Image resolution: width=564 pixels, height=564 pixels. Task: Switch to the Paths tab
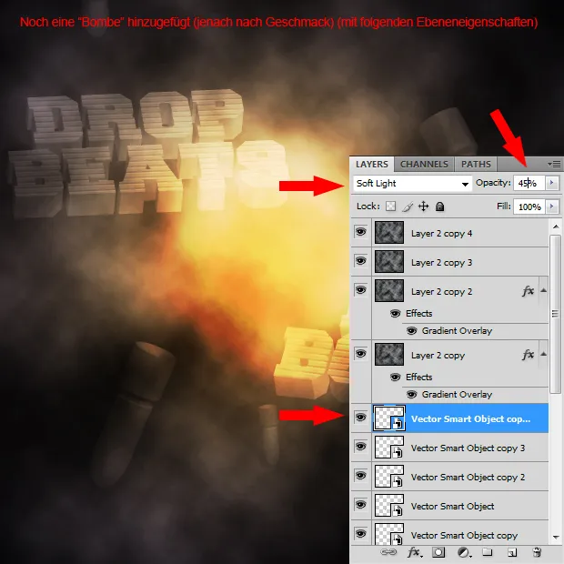[x=476, y=164]
